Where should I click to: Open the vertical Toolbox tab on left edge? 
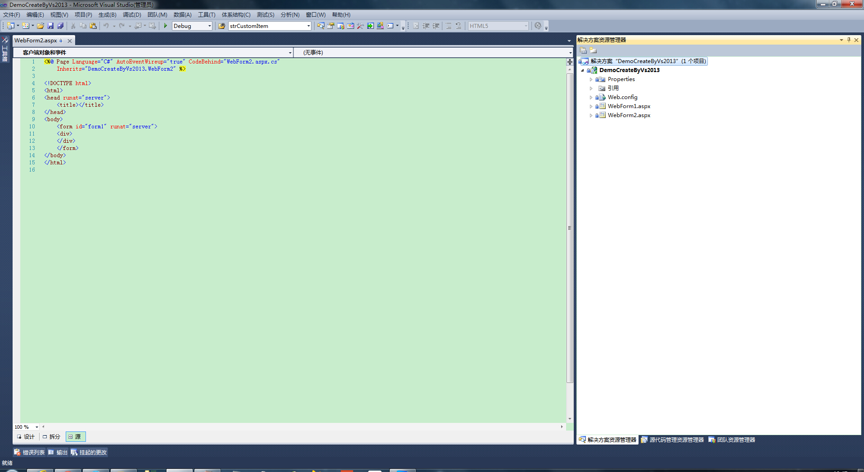(5, 50)
